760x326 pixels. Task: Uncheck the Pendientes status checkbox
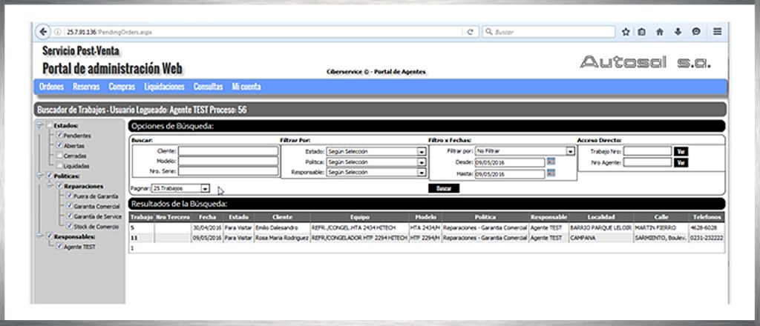pos(59,136)
